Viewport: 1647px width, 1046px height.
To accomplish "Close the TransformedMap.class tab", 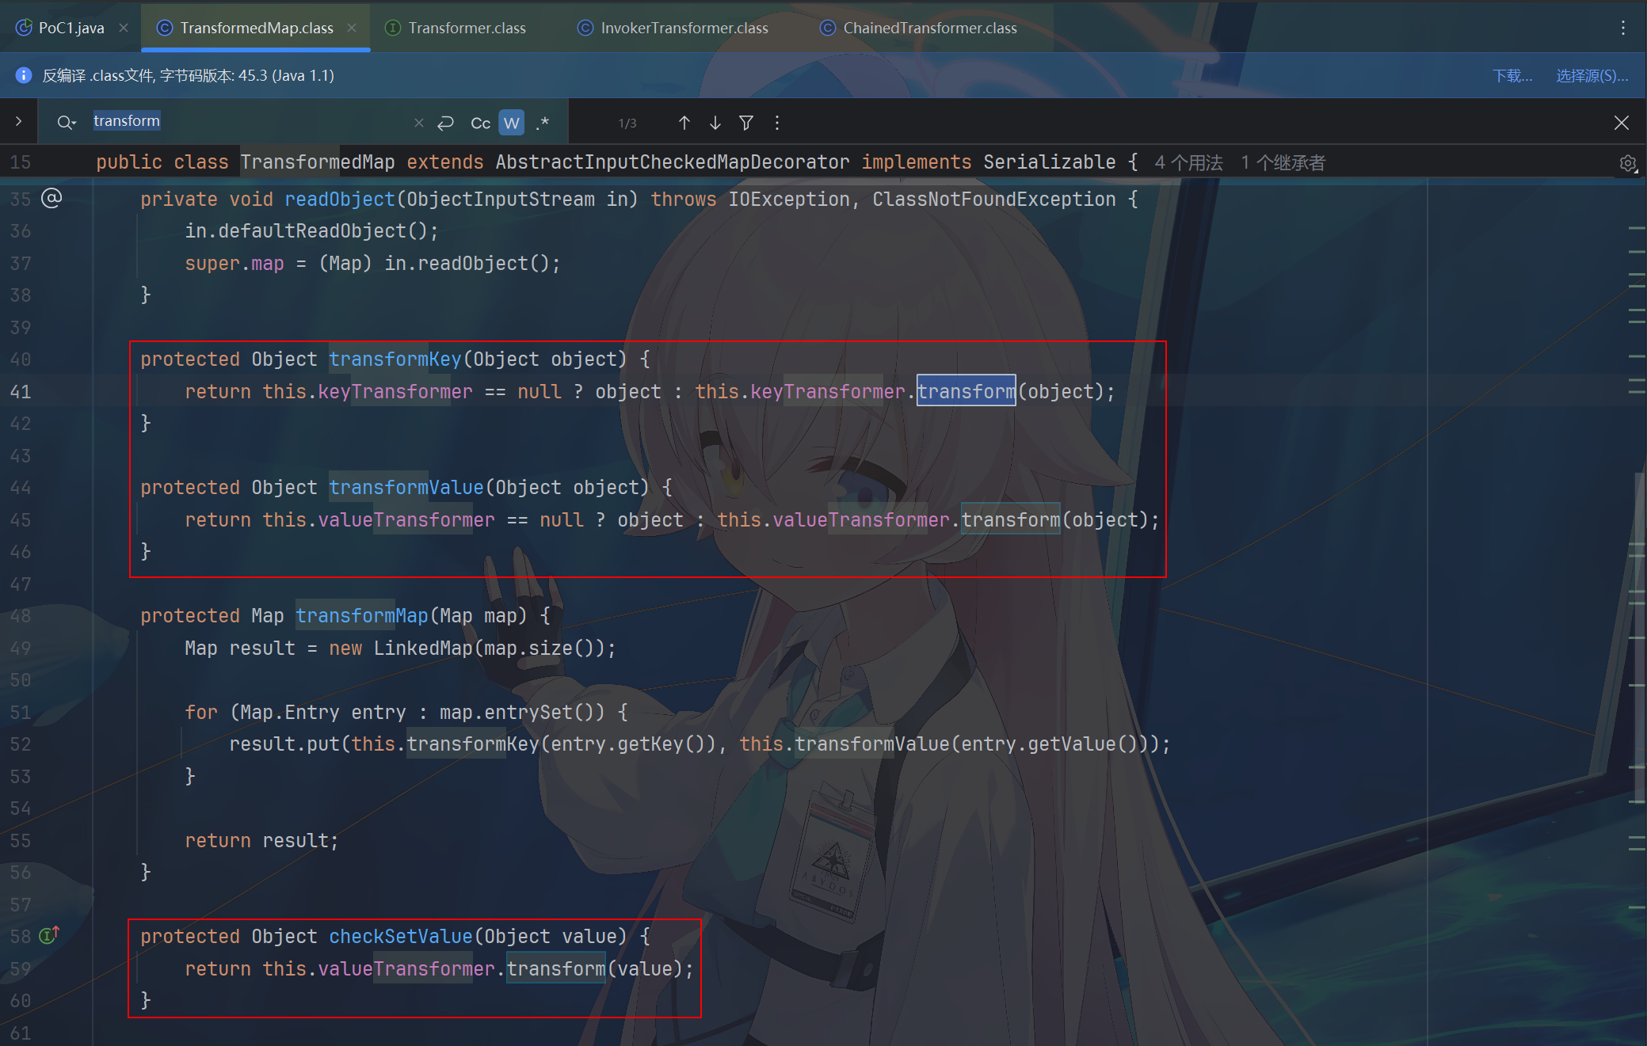I will coord(352,28).
